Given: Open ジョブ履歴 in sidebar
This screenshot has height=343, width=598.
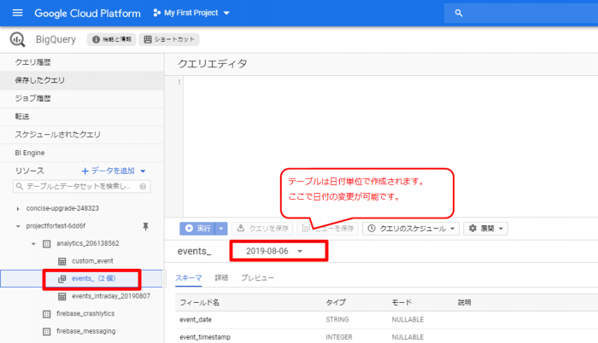Looking at the screenshot, I should pos(82,98).
